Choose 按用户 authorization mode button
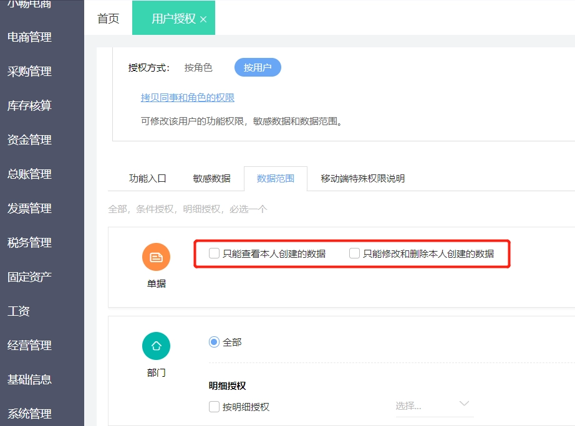 [x=258, y=67]
